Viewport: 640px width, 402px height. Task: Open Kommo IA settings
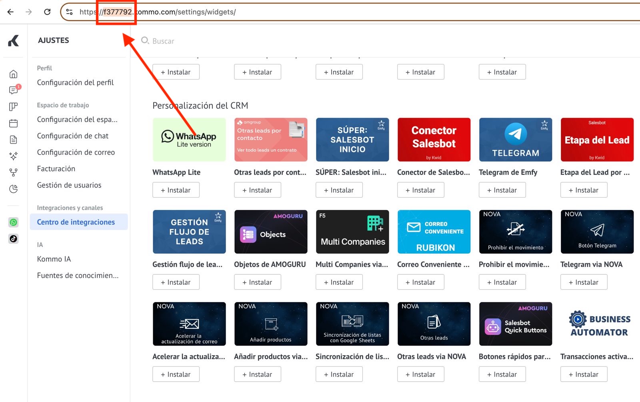click(54, 259)
